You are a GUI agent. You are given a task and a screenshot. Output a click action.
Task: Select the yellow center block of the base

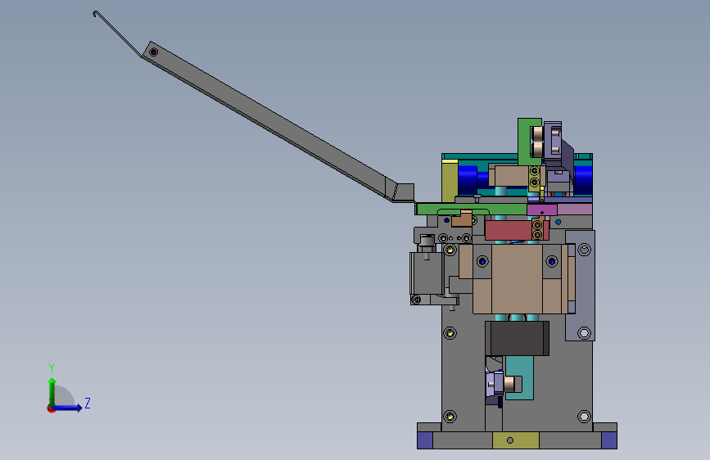(x=516, y=440)
